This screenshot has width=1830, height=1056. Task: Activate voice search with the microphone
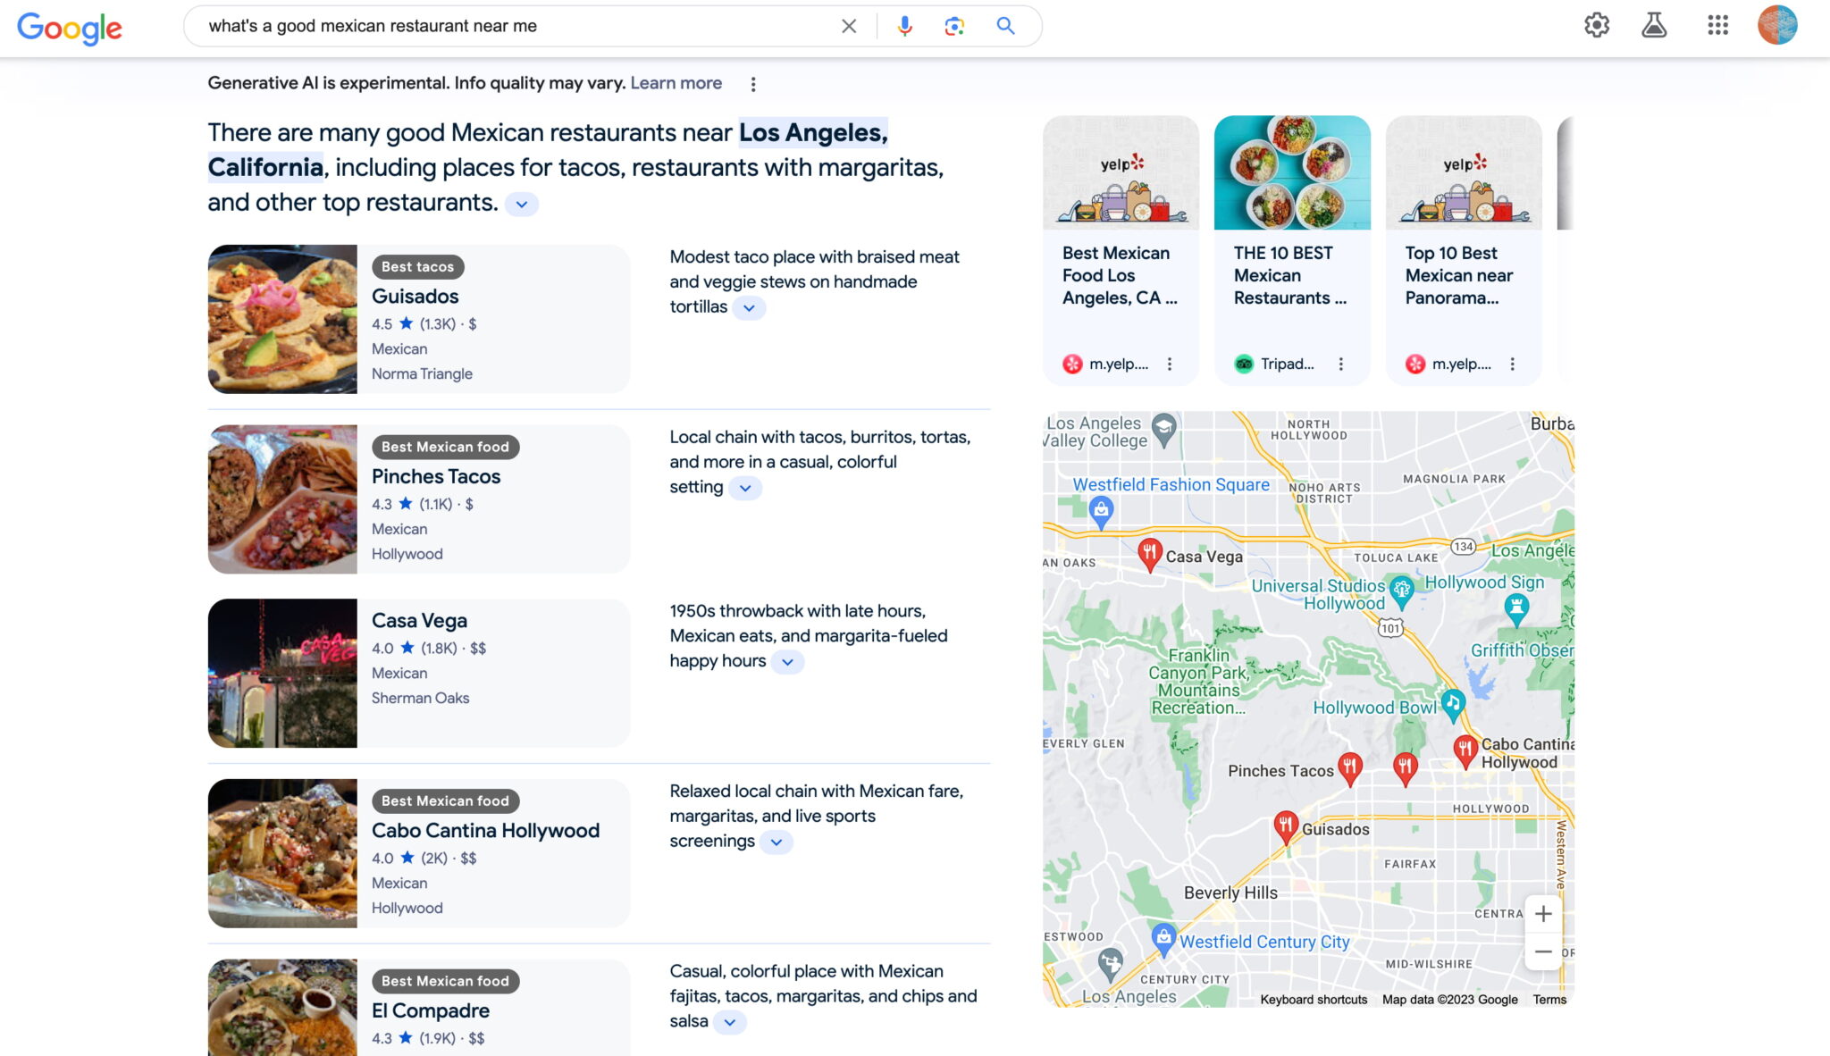[x=903, y=26]
